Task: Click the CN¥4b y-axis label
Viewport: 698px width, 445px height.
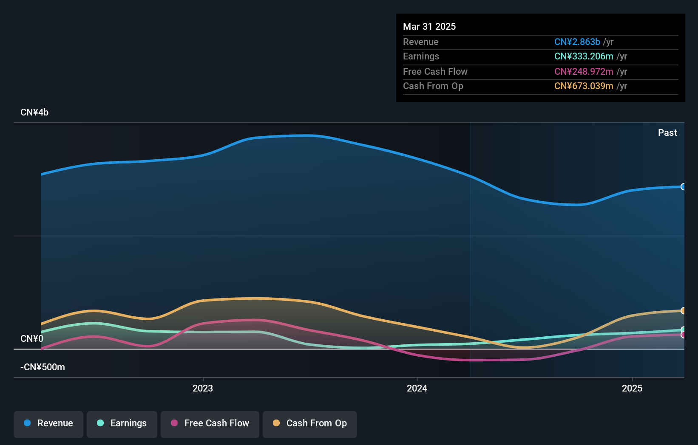Action: 34,113
